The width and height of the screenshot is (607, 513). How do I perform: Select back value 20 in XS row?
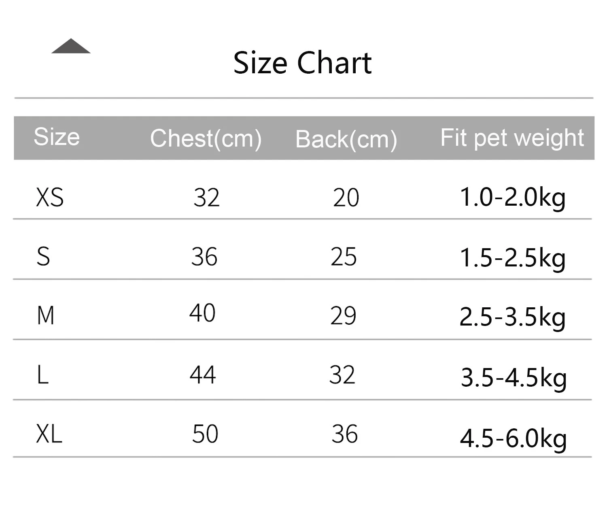346,198
